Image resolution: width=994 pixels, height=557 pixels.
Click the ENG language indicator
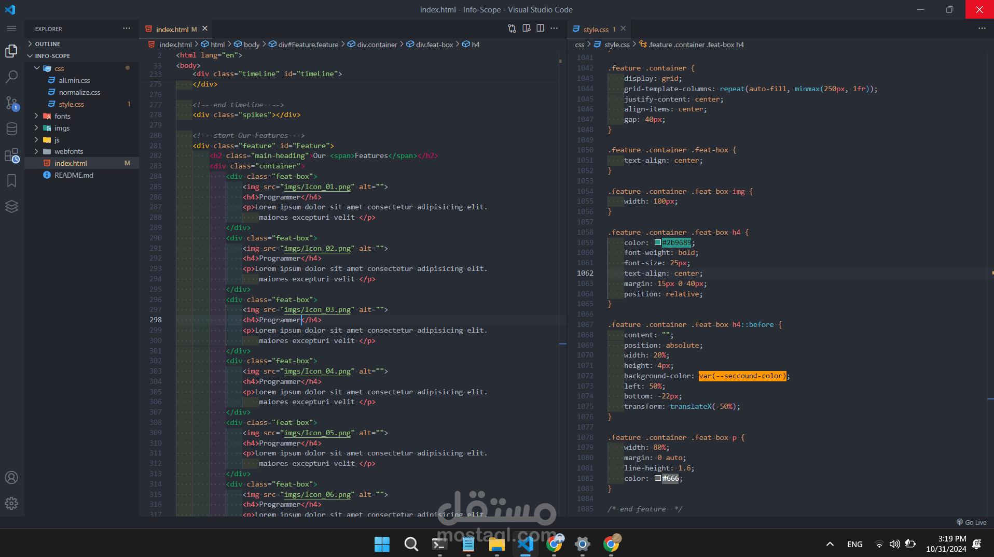(854, 544)
